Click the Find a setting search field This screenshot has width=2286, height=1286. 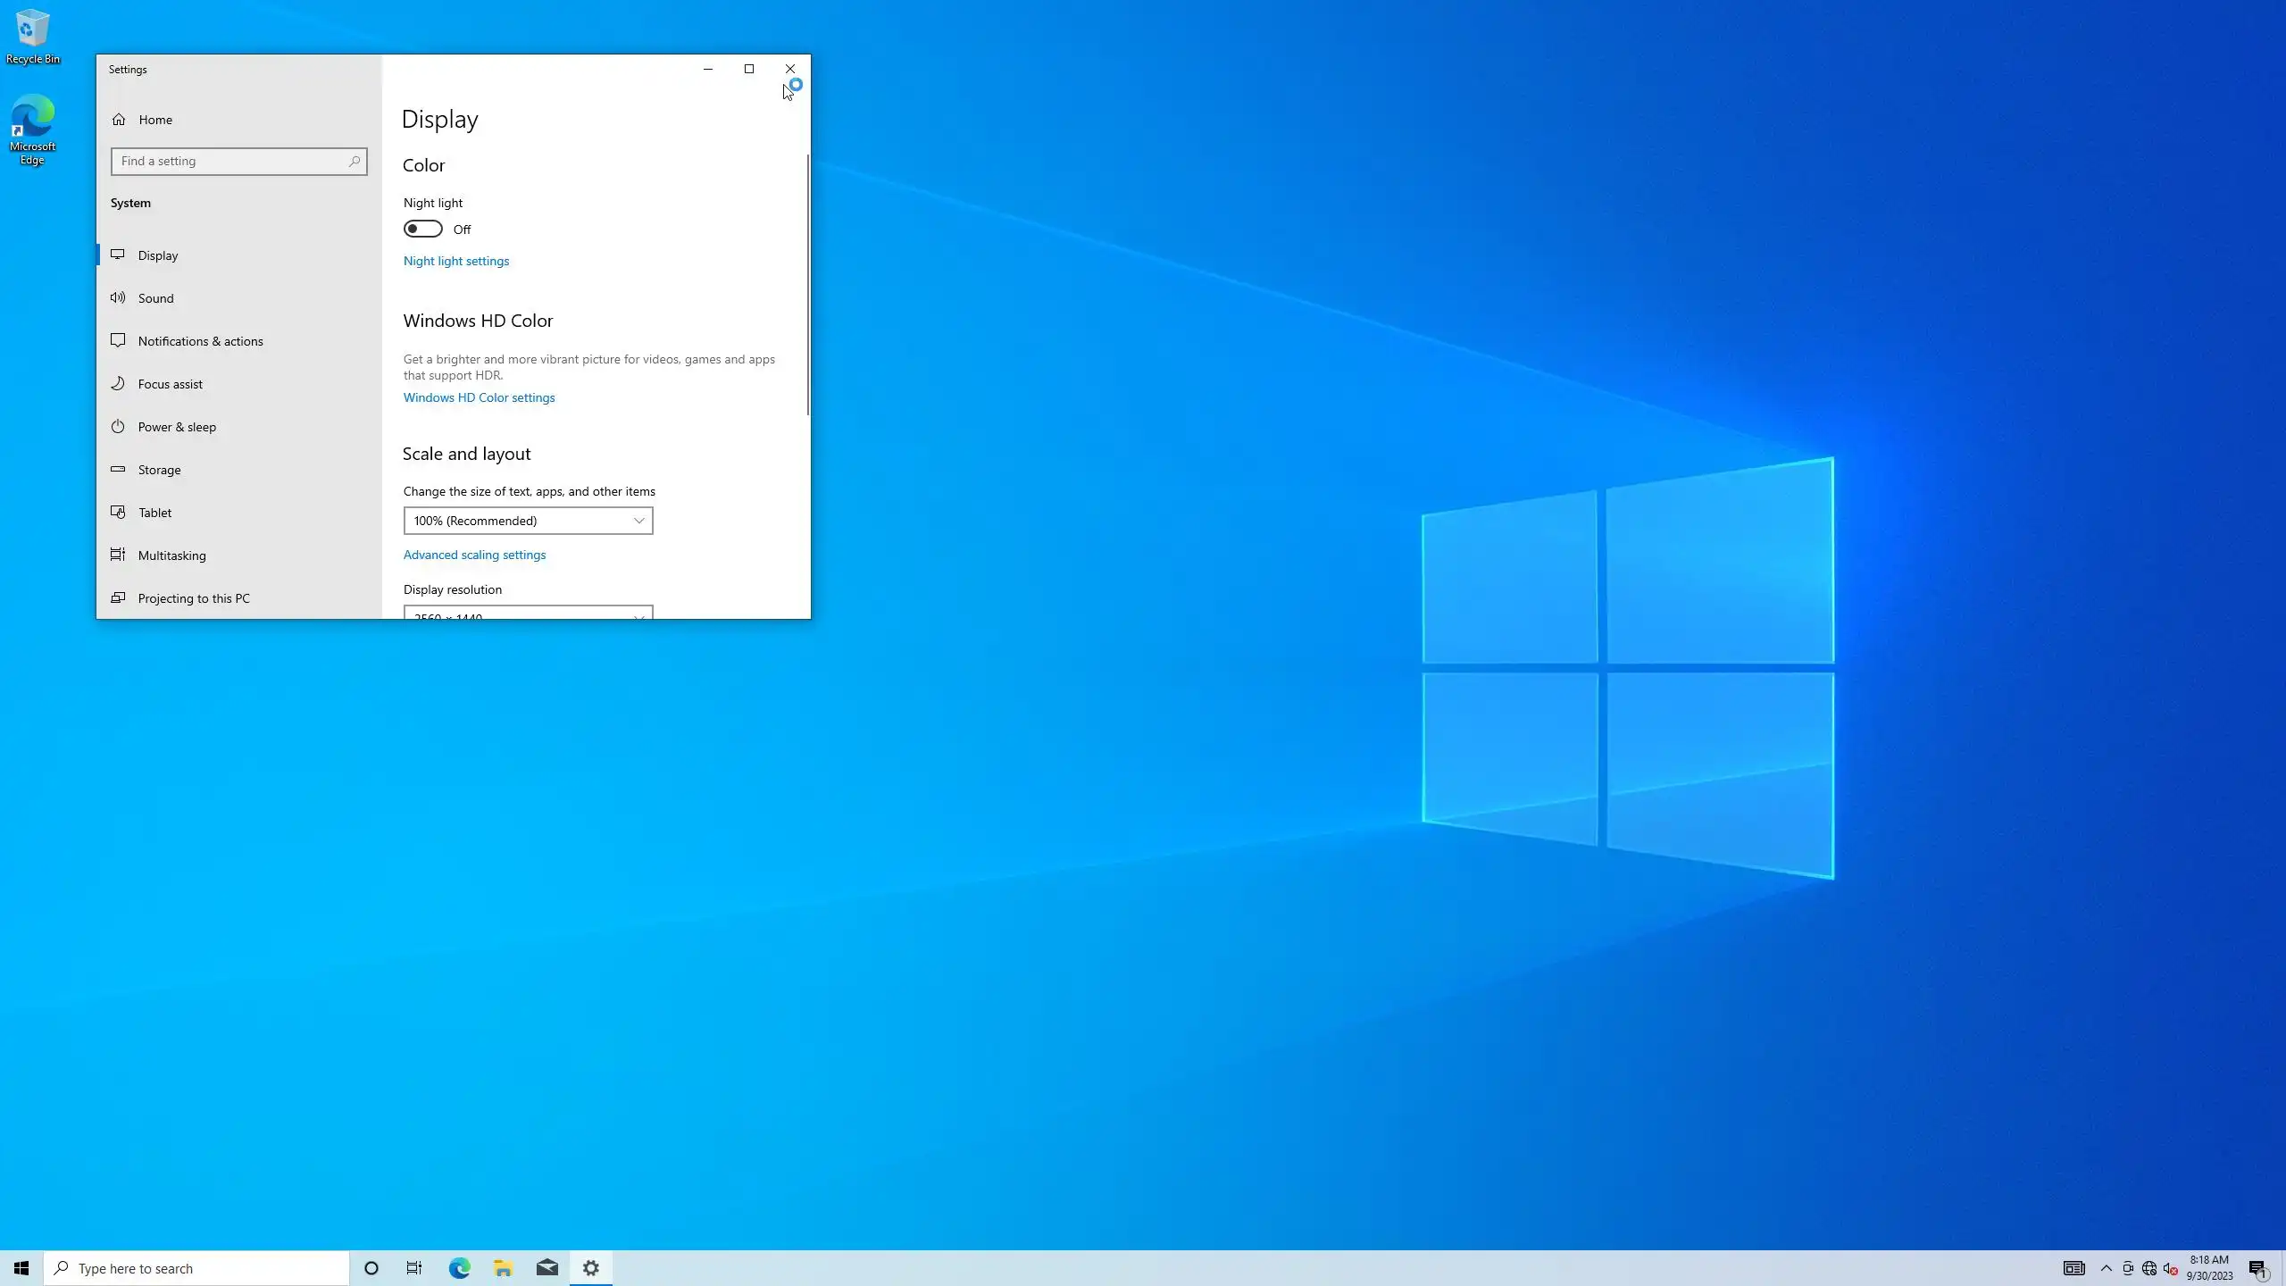coord(232,162)
